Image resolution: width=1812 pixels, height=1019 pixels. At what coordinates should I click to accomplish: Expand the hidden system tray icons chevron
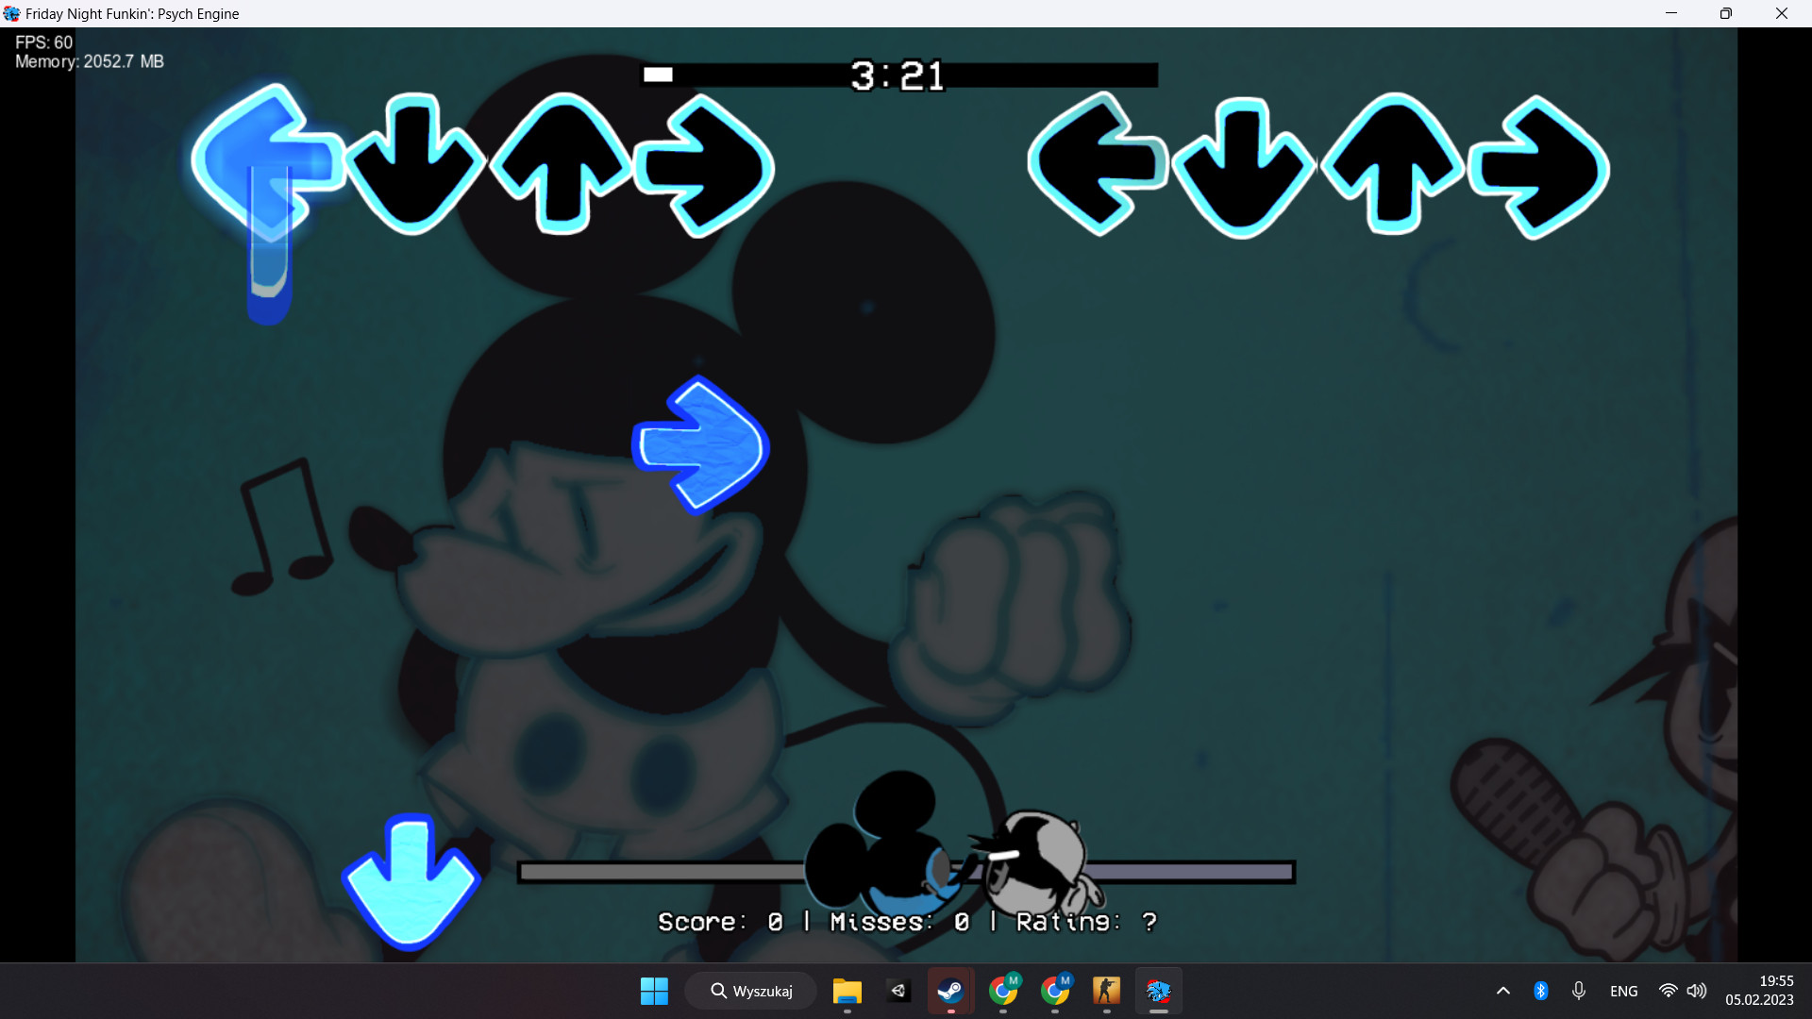1503,991
